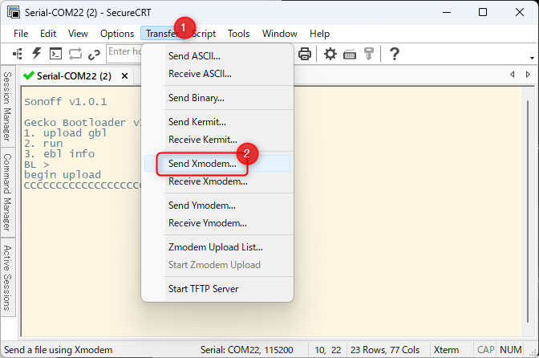Click 'CAP' status bar indicator
539x358 pixels.
(x=486, y=350)
